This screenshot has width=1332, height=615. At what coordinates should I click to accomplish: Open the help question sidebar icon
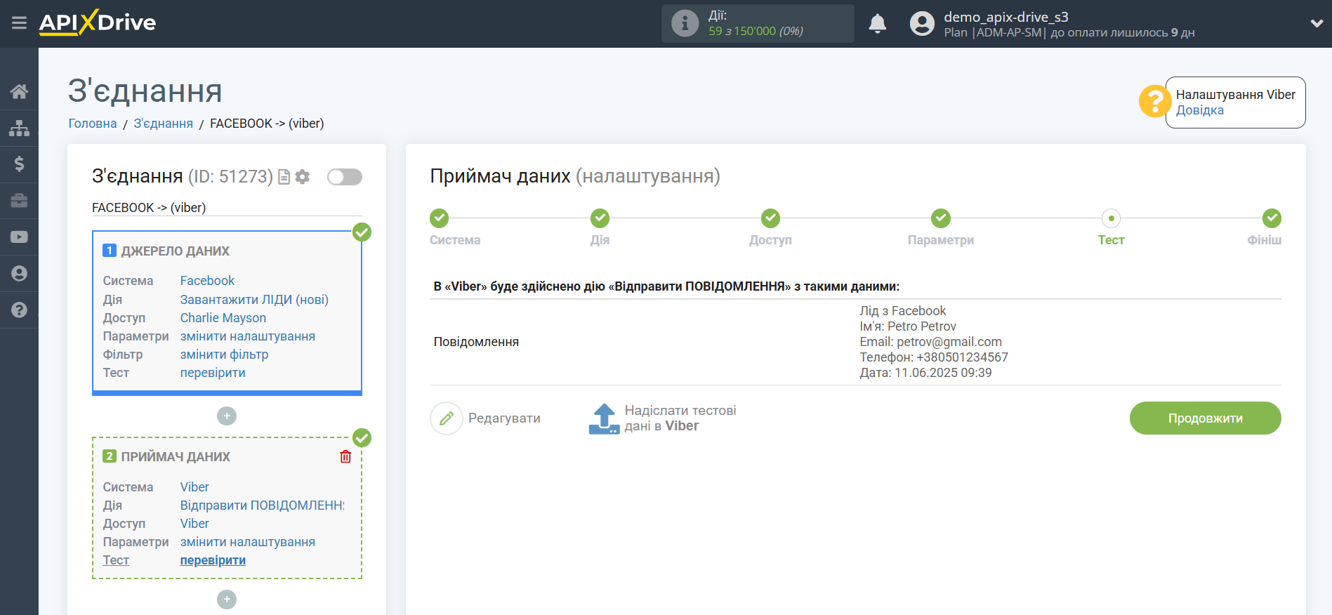tap(19, 310)
